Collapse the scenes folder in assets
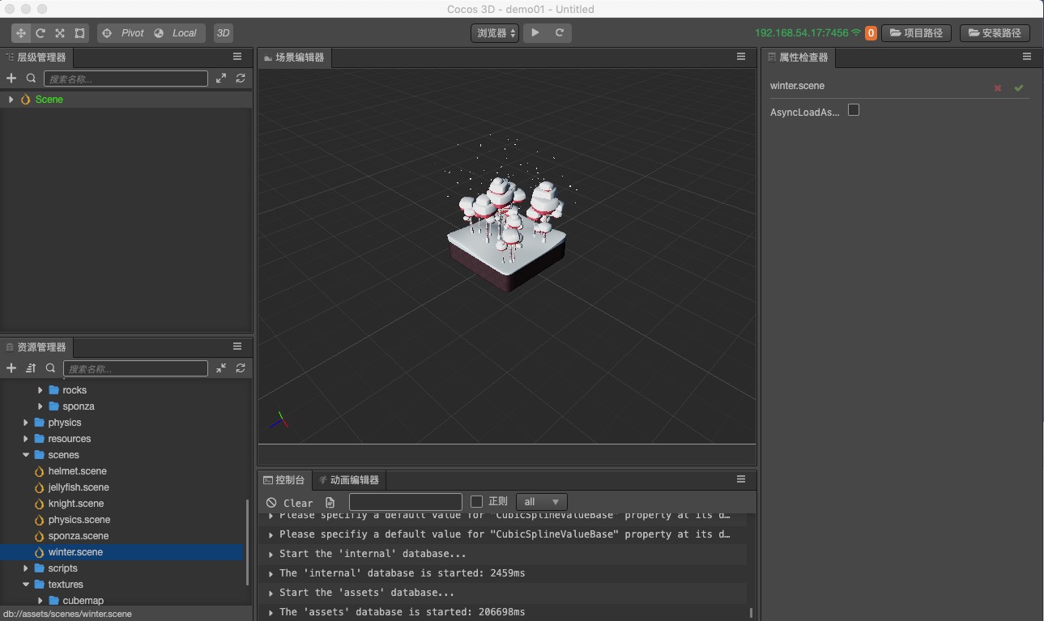The height and width of the screenshot is (621, 1044). [x=26, y=455]
